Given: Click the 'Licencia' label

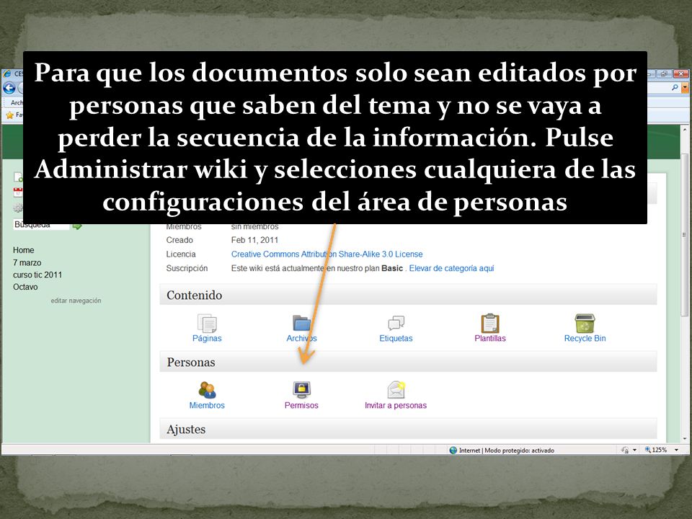Looking at the screenshot, I should coord(181,254).
